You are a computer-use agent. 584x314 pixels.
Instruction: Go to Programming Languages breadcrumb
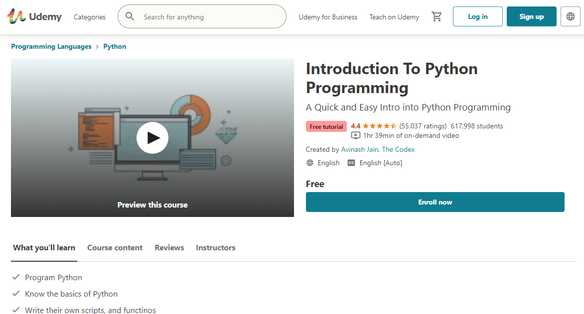point(51,46)
